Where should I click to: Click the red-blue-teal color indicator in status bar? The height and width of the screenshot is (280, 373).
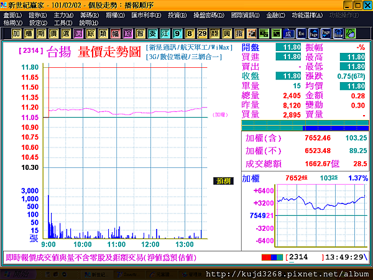pyautogui.click(x=272, y=258)
